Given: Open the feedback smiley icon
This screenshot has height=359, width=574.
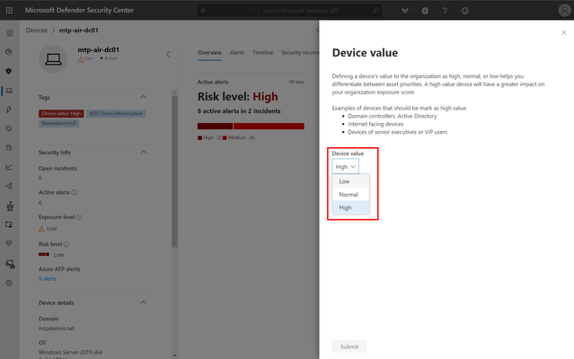Looking at the screenshot, I should click(x=464, y=11).
